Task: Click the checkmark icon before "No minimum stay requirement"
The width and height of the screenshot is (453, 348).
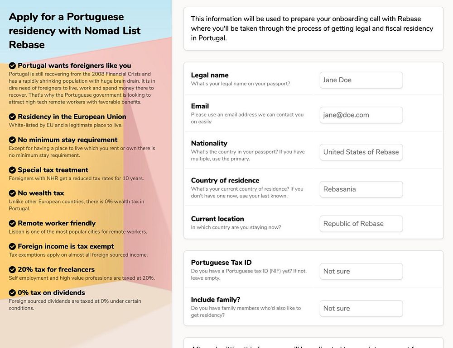Action: (x=13, y=140)
